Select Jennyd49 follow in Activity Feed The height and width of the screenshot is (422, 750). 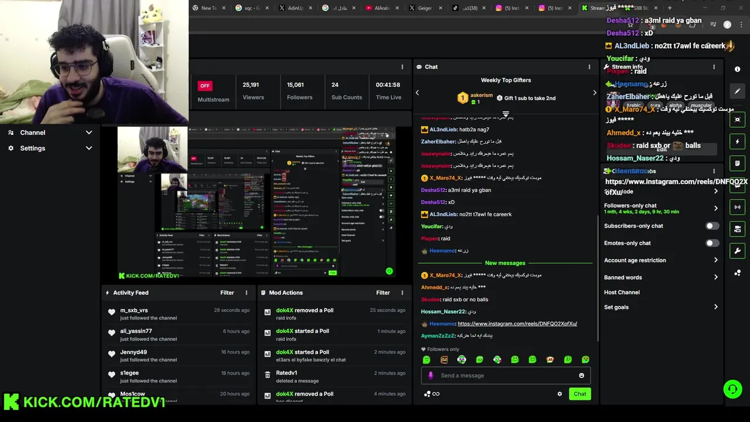pos(179,356)
